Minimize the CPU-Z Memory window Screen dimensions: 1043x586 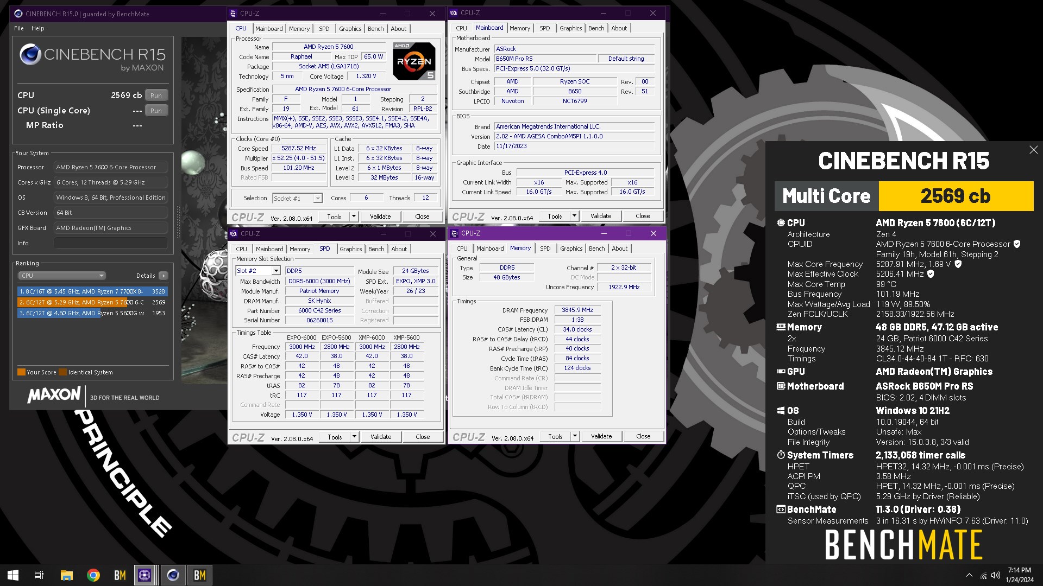click(x=604, y=233)
